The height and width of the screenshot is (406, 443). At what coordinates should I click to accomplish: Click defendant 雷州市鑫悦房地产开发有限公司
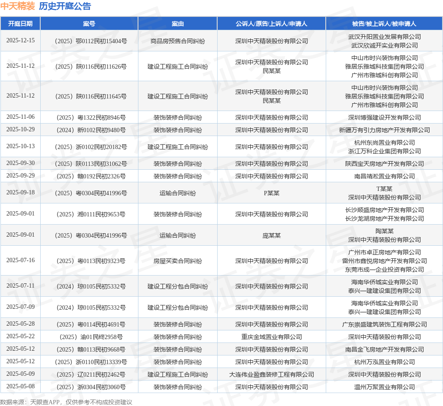click(x=385, y=261)
